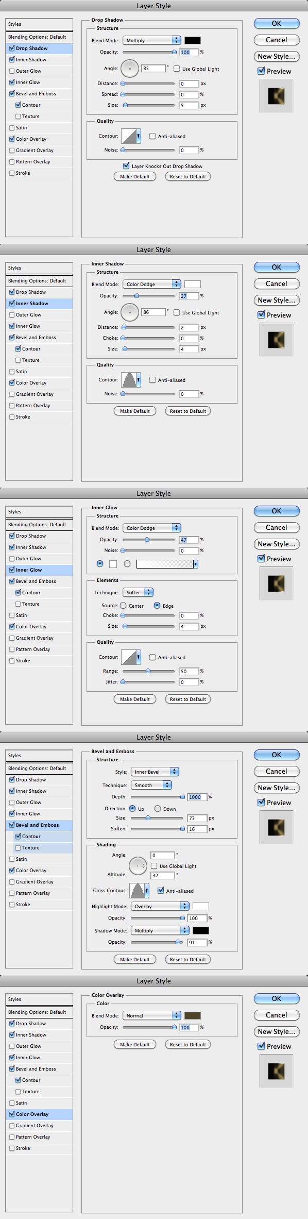The height and width of the screenshot is (1219, 308).
Task: Click the Inner Glow solid color square
Action: coord(113,564)
